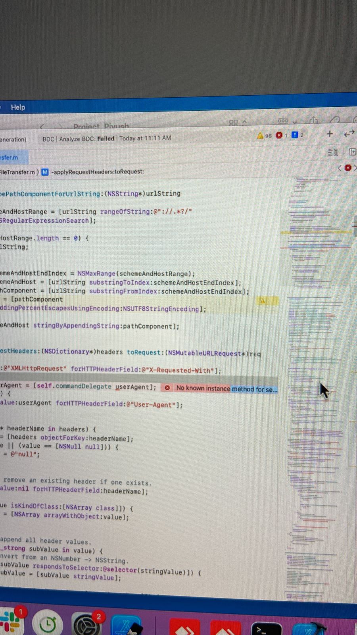Click the minimap code overview

click(315, 389)
